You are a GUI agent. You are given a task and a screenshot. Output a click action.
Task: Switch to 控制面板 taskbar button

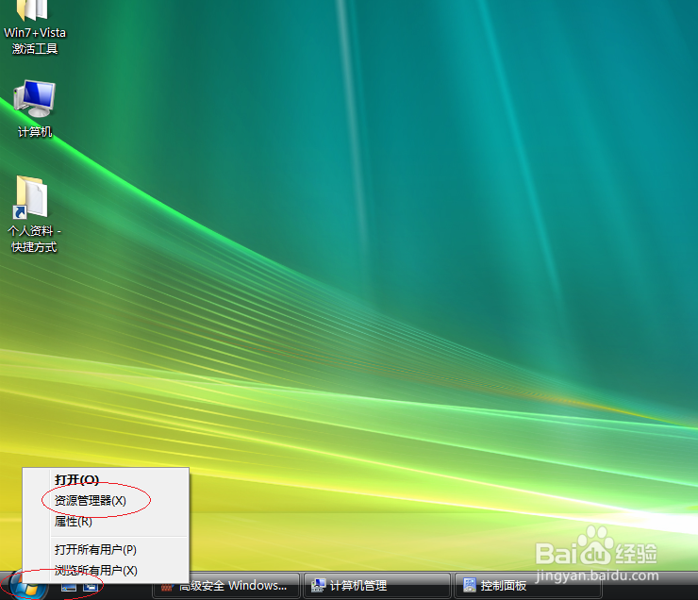[x=528, y=586]
